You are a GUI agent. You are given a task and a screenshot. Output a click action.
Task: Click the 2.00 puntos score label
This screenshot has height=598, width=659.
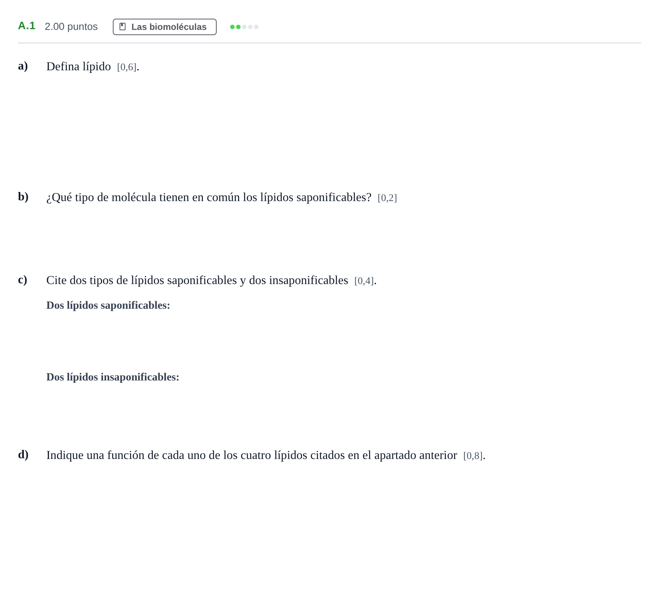(71, 27)
